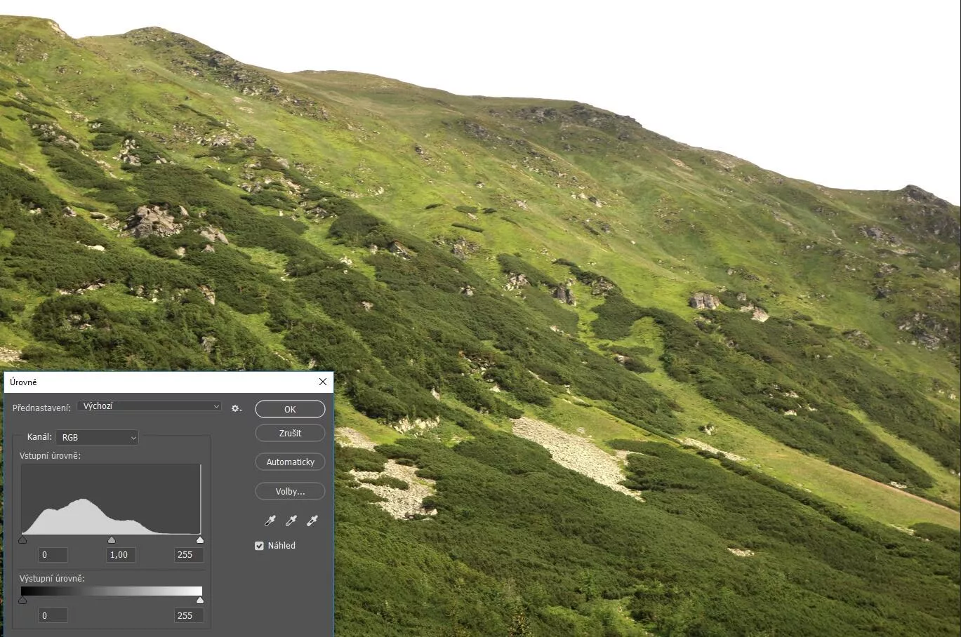Select the white point eyedropper

click(312, 521)
